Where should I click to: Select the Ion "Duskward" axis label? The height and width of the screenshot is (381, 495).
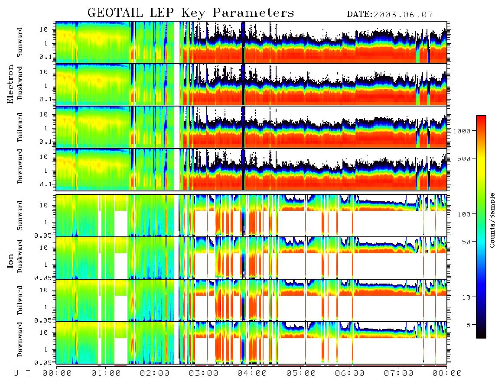20,256
